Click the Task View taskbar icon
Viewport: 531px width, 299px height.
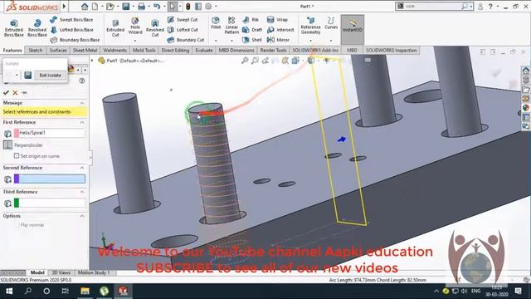[66, 291]
